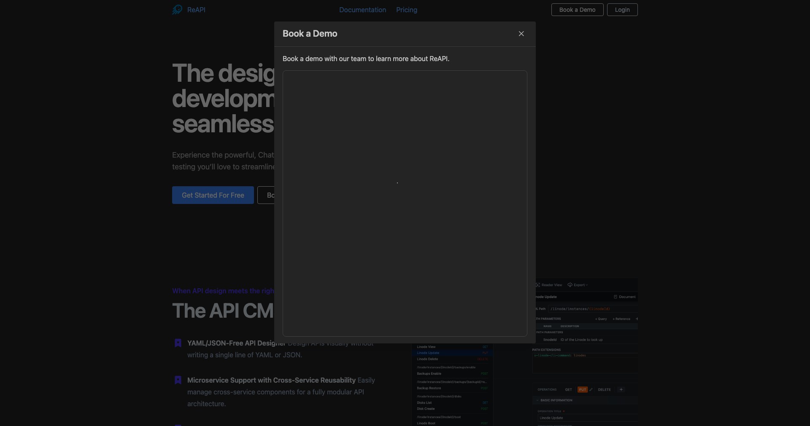Click the header Book a Demo button
The image size is (810, 426).
click(x=577, y=10)
